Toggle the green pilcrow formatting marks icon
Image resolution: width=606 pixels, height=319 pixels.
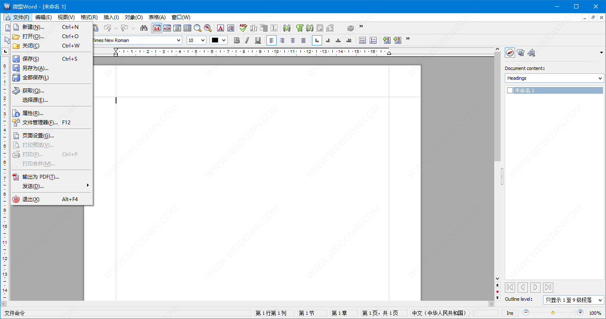click(x=300, y=28)
